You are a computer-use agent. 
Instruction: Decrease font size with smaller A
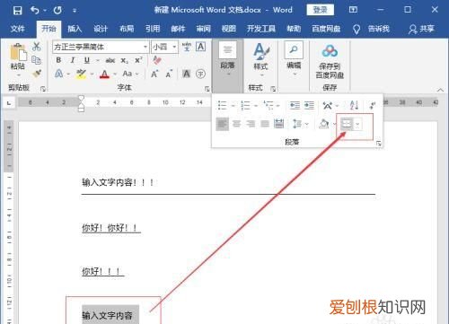[x=169, y=74]
